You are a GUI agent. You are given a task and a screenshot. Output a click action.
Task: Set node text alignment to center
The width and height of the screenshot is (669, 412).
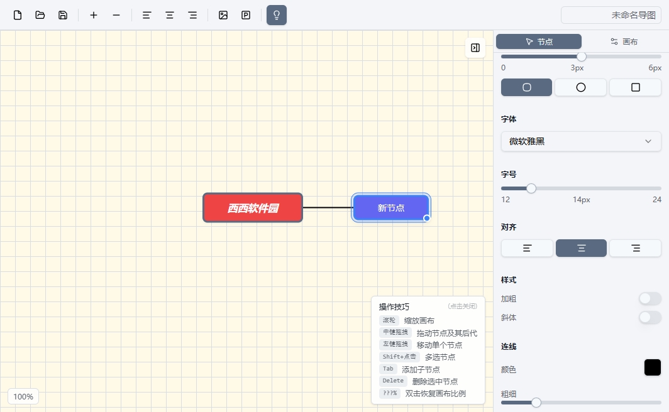point(581,248)
